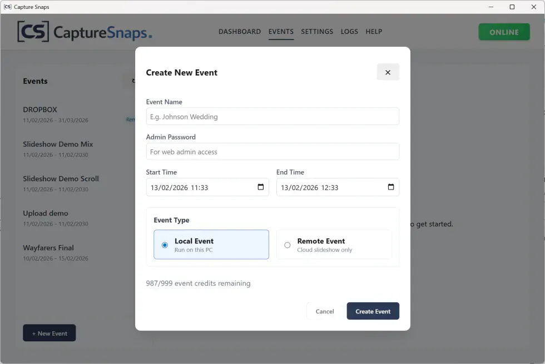Click the Start Time date field
The image size is (545, 364).
click(x=207, y=187)
